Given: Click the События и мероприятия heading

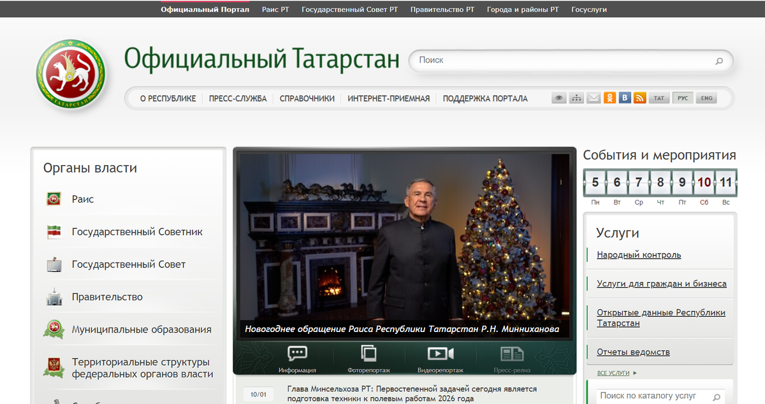Looking at the screenshot, I should 659,155.
